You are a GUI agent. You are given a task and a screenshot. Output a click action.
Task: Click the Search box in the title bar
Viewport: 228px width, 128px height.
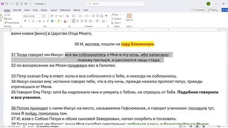click(115, 4)
